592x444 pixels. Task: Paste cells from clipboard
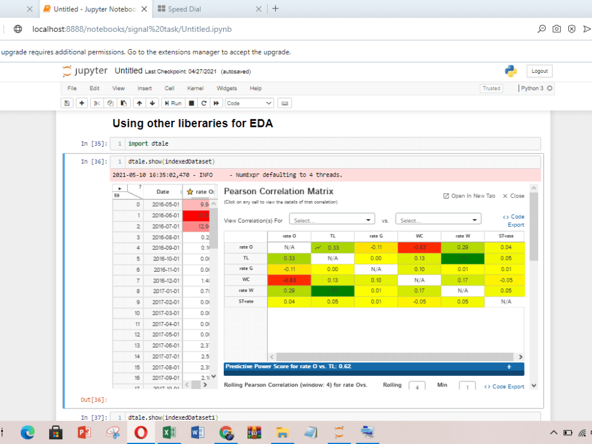(x=124, y=102)
